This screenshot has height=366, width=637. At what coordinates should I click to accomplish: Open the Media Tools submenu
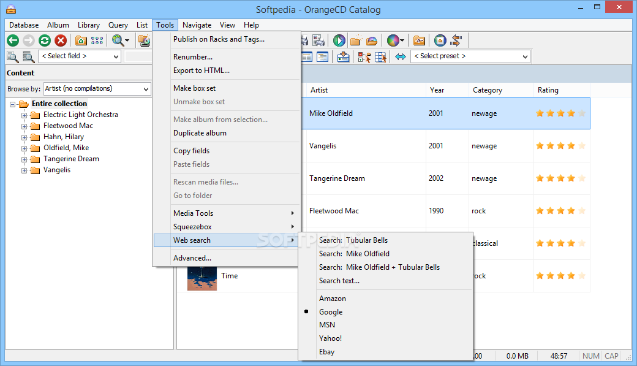(226, 213)
